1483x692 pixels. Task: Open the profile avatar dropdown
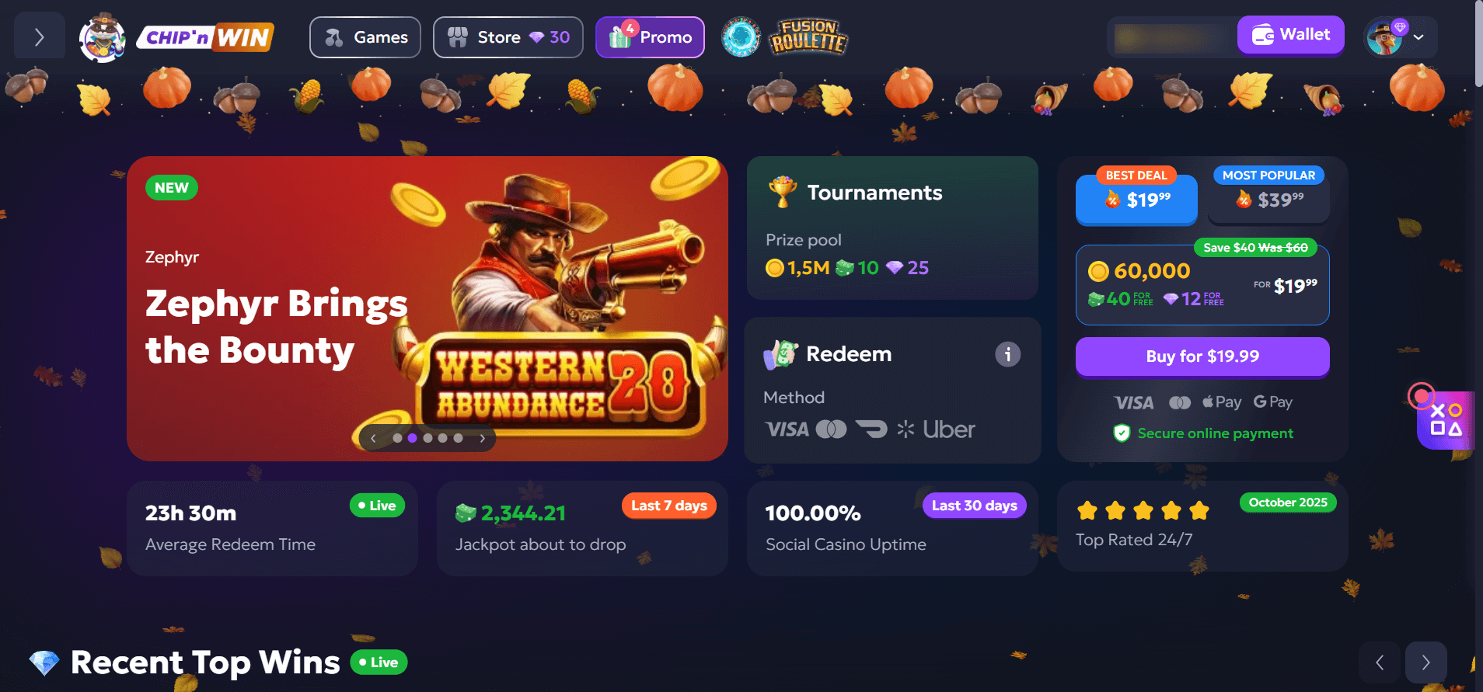coord(1400,37)
